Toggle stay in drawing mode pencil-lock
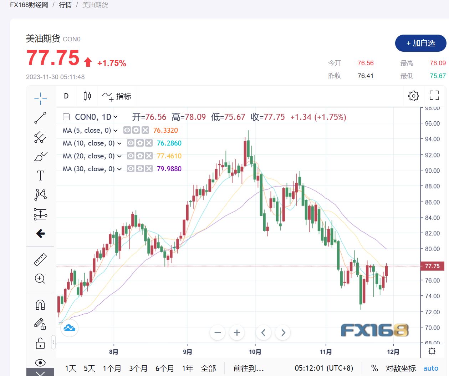The image size is (449, 376). point(40,324)
